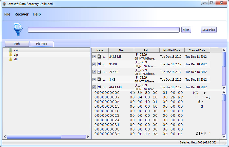
Task: Switch to the File Type tab
Action: point(42,43)
